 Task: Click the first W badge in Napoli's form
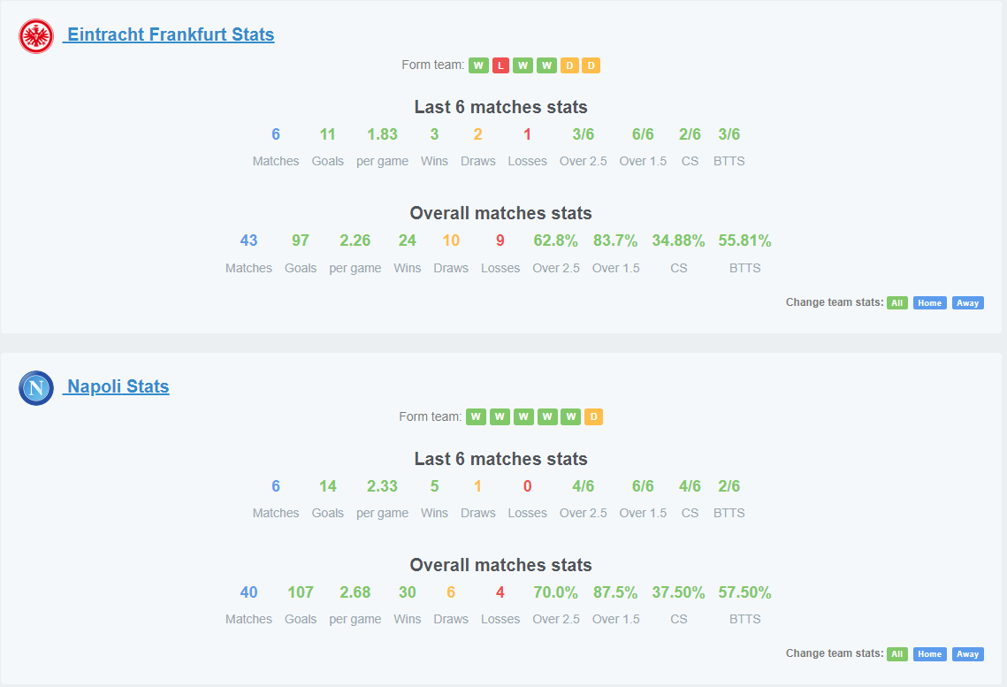point(476,416)
